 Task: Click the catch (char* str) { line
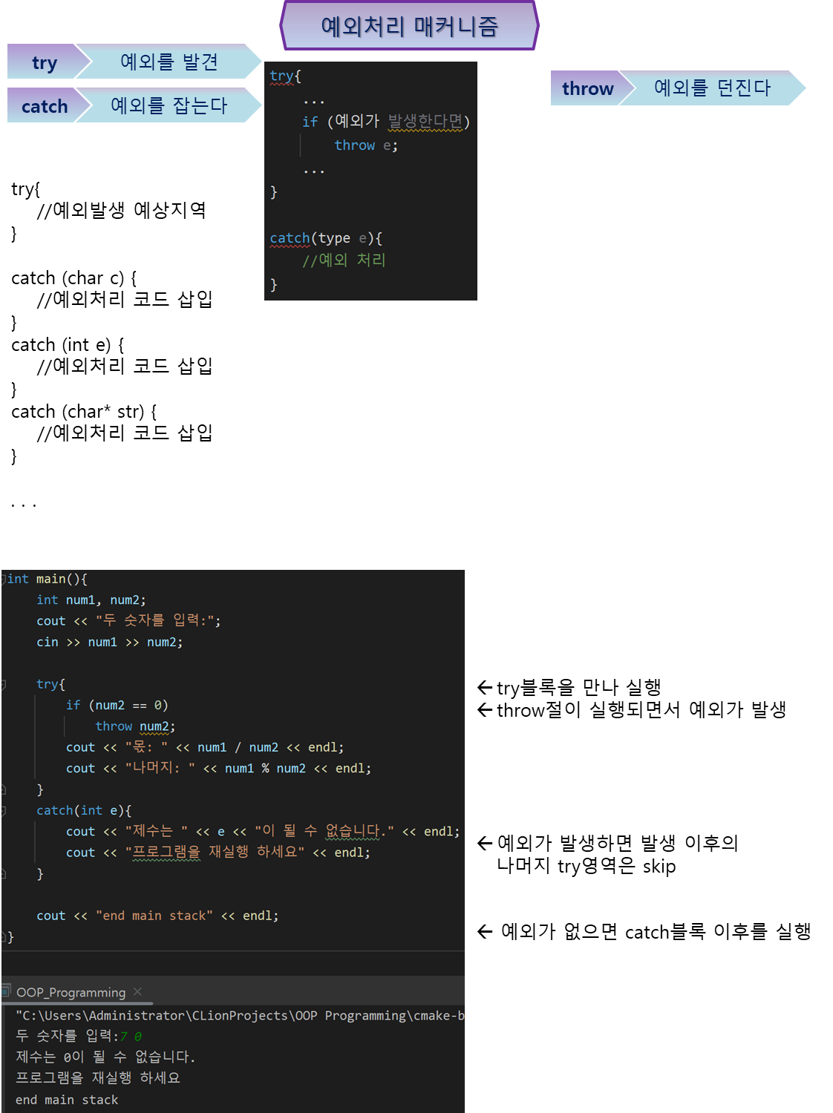click(84, 412)
